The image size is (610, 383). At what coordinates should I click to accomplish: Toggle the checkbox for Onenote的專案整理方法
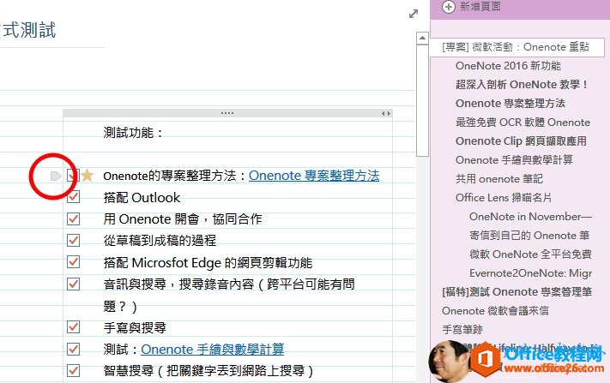(73, 176)
